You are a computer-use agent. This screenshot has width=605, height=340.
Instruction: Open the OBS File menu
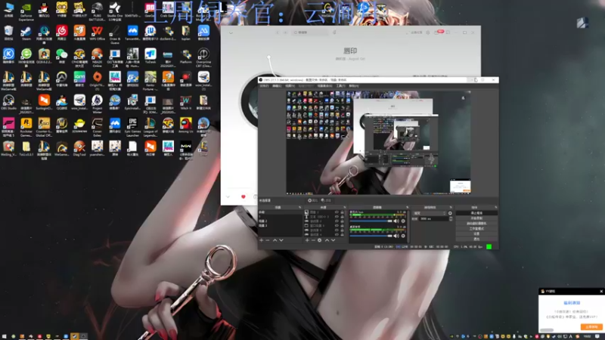[x=264, y=85]
